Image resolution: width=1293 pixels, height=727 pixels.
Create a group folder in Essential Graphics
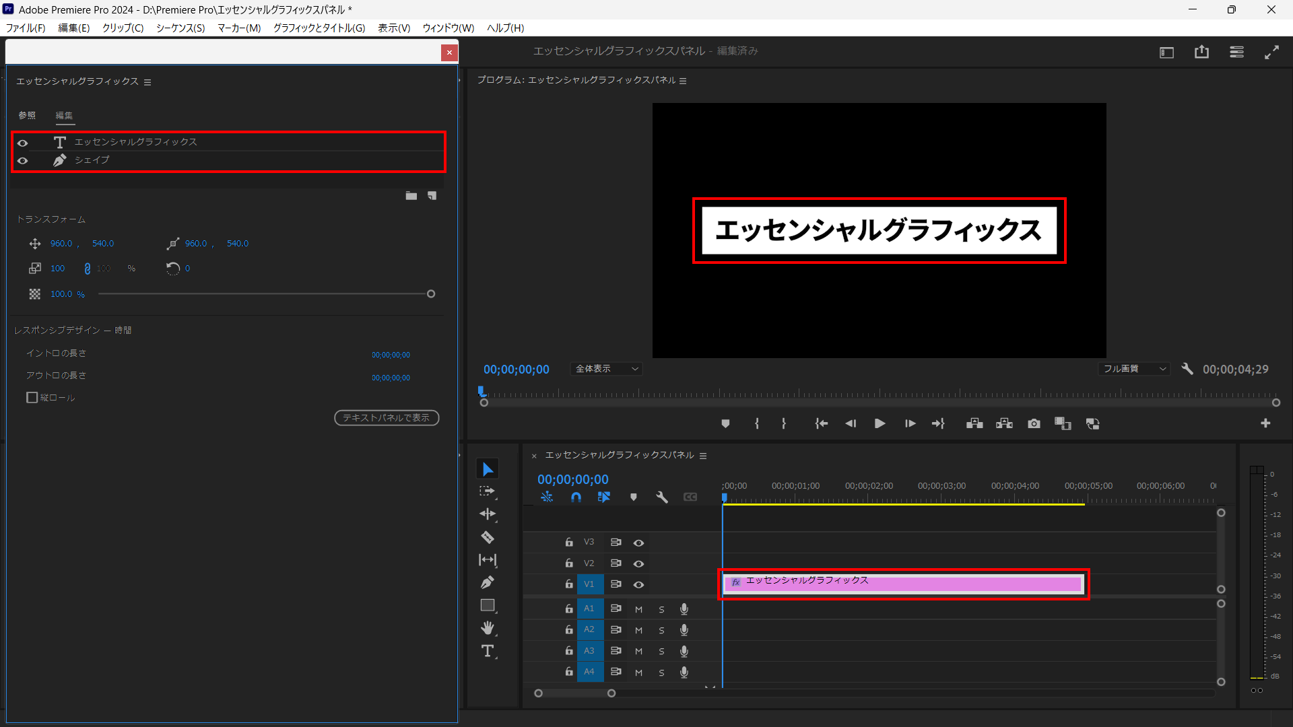click(x=411, y=196)
